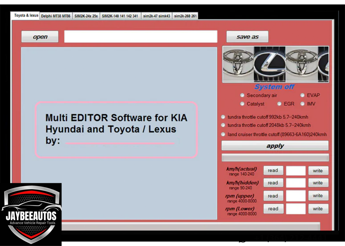Select the IMV radio option
Image resolution: width=345 pixels, height=246 pixels.
click(x=303, y=104)
